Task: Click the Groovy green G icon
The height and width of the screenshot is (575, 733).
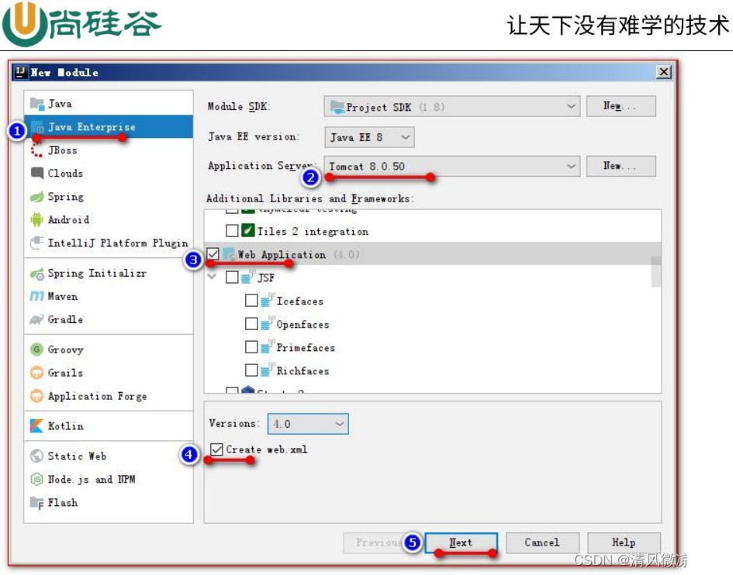Action: 37,349
